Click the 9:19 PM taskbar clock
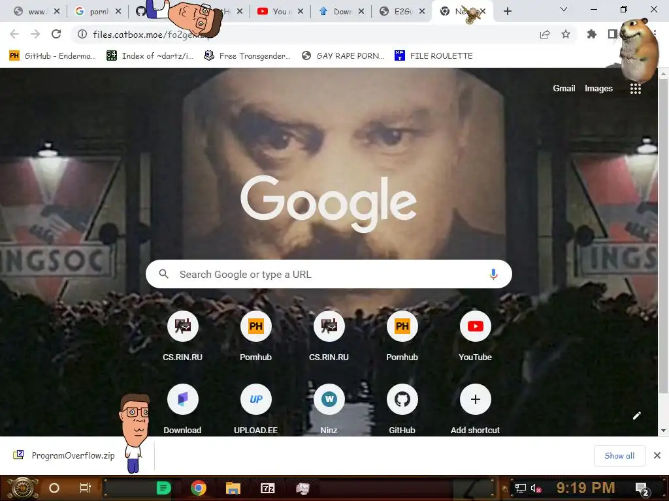Viewport: 669px width, 501px height. 585,488
